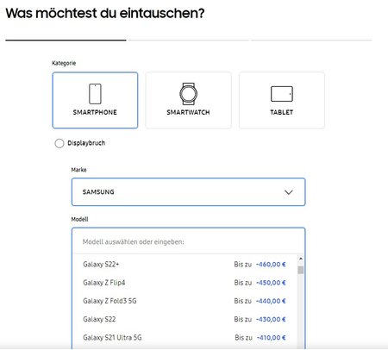Click the -450,00 € trade-in value
388x350 pixels.
coord(271,283)
